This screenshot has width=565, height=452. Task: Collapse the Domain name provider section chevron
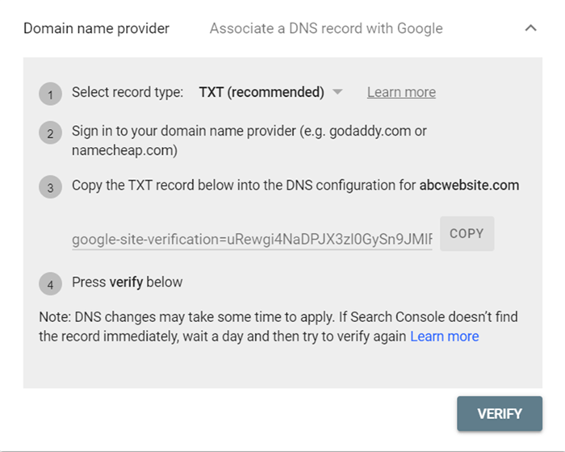[x=530, y=28]
